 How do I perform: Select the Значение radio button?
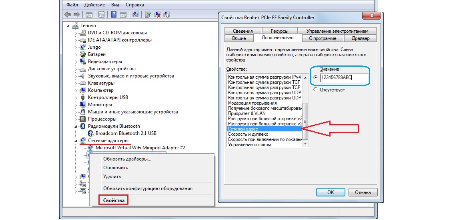(x=316, y=77)
